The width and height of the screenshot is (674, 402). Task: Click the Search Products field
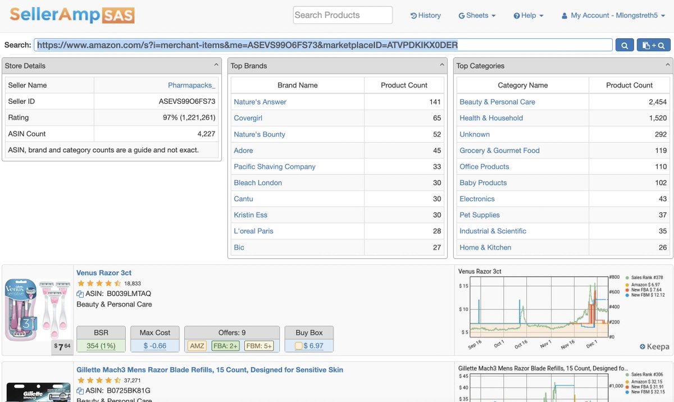click(343, 15)
